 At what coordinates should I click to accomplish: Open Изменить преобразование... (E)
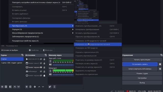(98, 26)
